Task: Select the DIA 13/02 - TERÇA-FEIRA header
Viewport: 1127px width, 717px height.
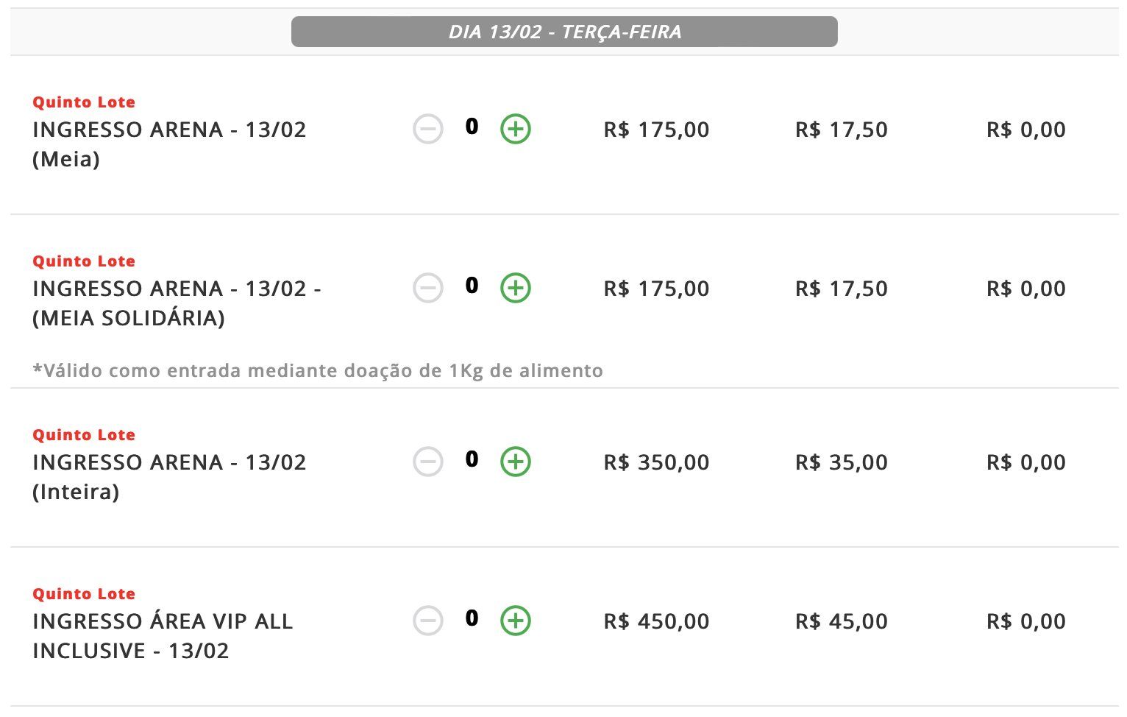Action: [x=564, y=32]
